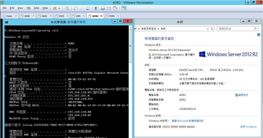
Task: Switch to the EX83 tab
Action: click(62, 16)
